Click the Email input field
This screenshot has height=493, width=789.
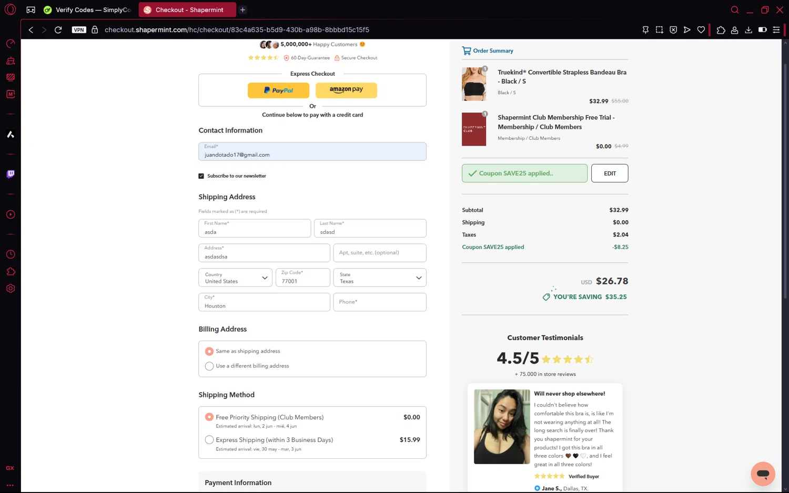[312, 151]
